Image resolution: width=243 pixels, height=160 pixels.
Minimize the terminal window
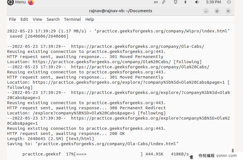tap(206, 11)
